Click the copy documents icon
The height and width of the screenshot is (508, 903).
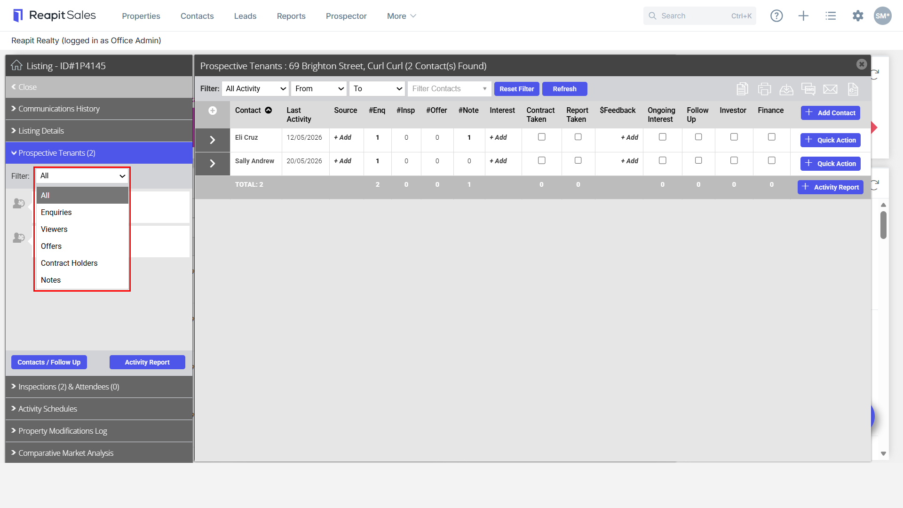pos(743,89)
